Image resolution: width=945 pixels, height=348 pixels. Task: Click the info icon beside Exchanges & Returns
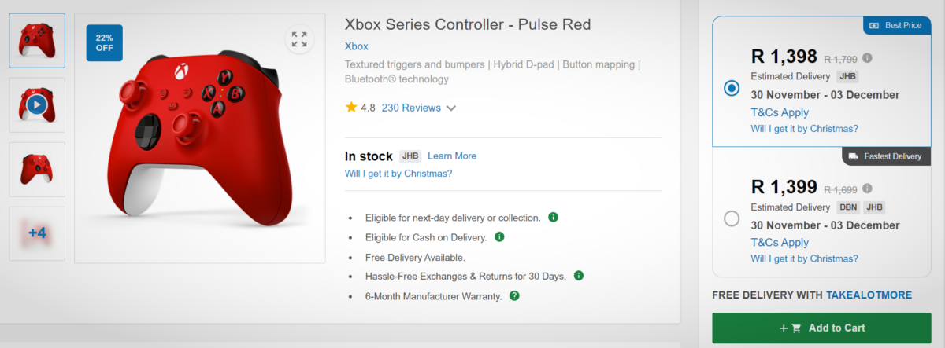[579, 276]
